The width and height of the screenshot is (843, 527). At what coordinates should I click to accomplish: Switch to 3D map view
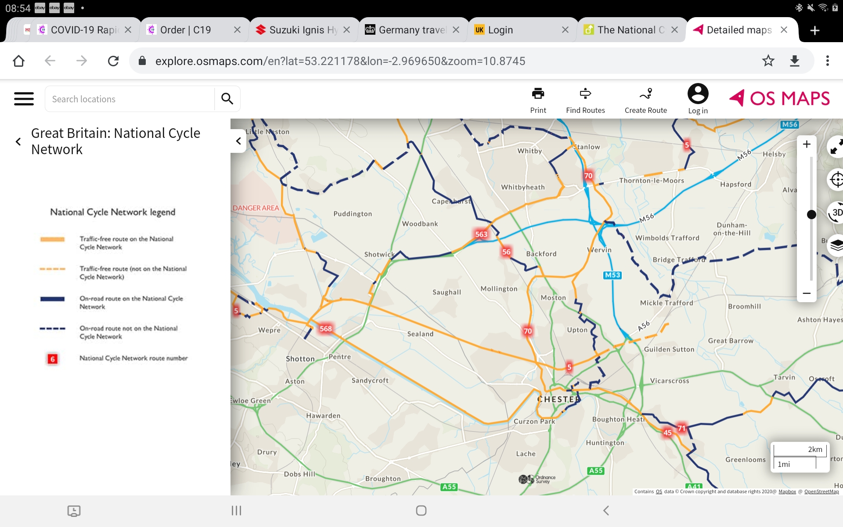coord(836,213)
